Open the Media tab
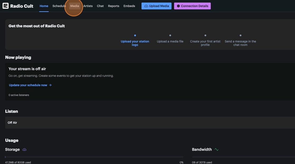This screenshot has width=295, height=164. (75, 6)
